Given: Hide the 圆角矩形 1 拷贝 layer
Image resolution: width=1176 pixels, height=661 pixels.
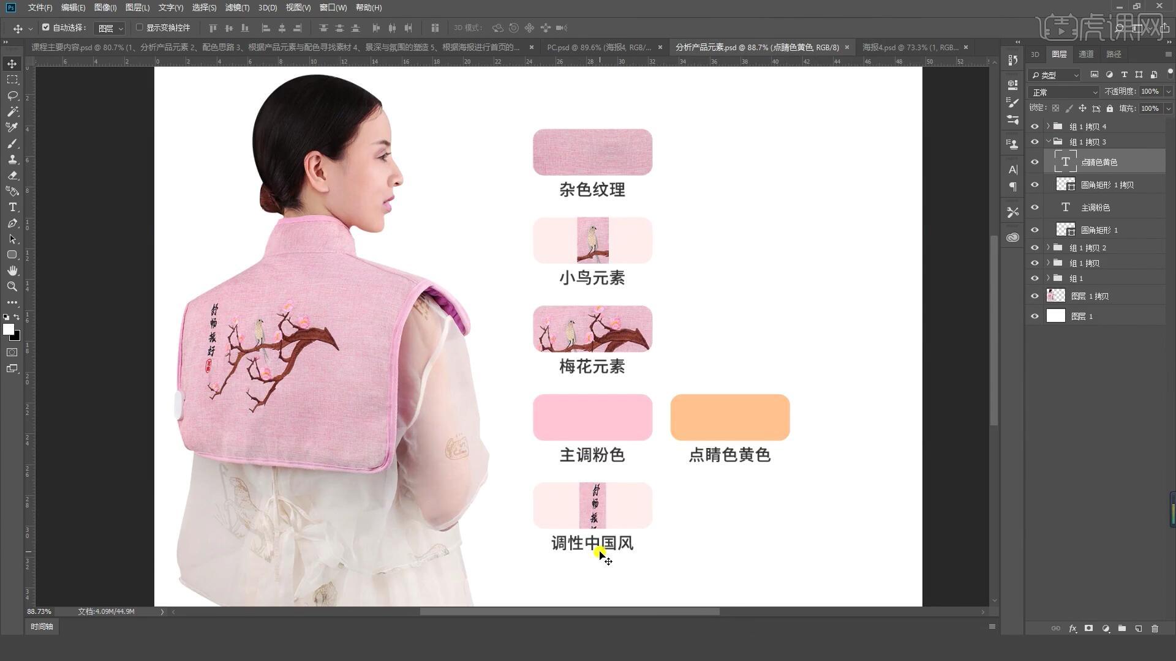Looking at the screenshot, I should pos(1035,185).
